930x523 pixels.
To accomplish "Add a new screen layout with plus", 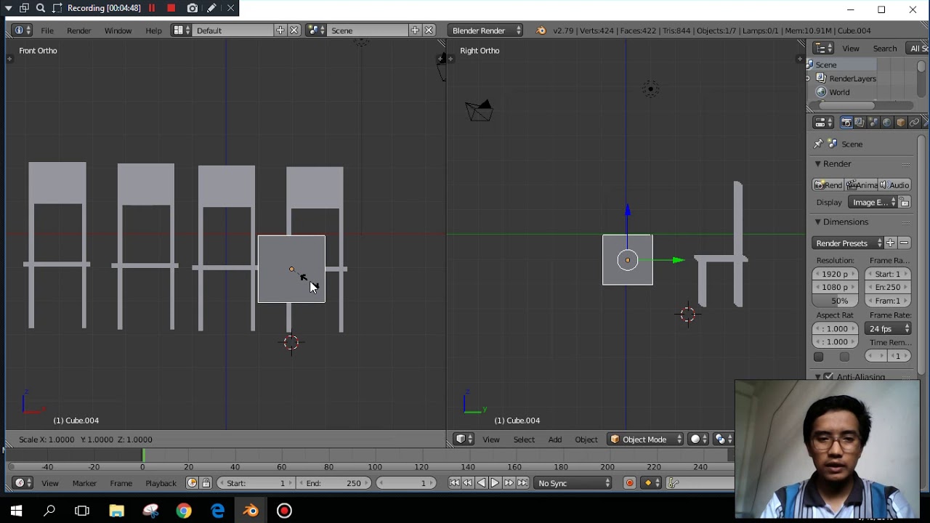I will pyautogui.click(x=280, y=31).
